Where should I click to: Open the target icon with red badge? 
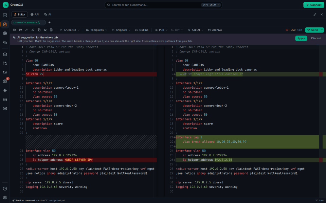5,82
